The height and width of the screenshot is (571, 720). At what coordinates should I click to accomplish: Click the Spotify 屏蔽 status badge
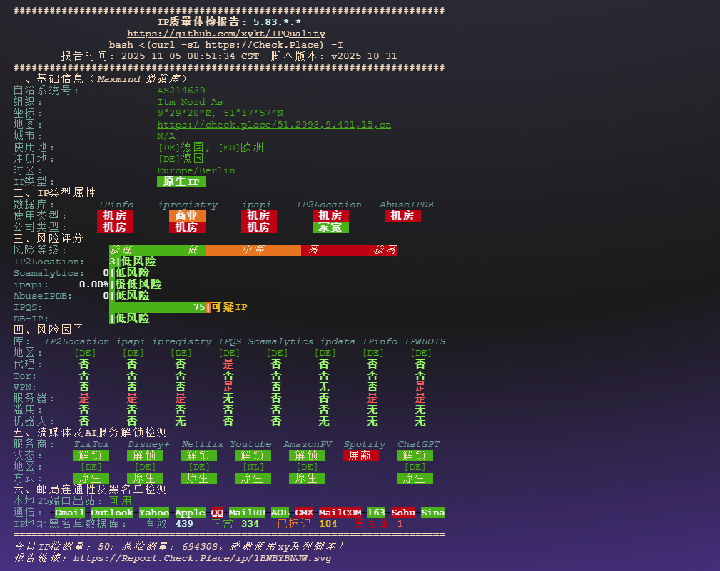[x=361, y=455]
